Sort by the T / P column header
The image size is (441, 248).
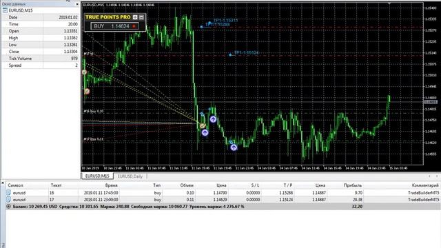click(288, 185)
